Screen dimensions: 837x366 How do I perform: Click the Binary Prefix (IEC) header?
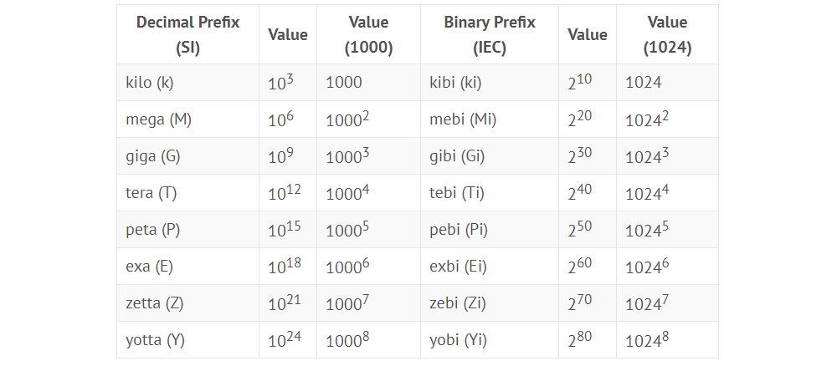[x=490, y=34]
